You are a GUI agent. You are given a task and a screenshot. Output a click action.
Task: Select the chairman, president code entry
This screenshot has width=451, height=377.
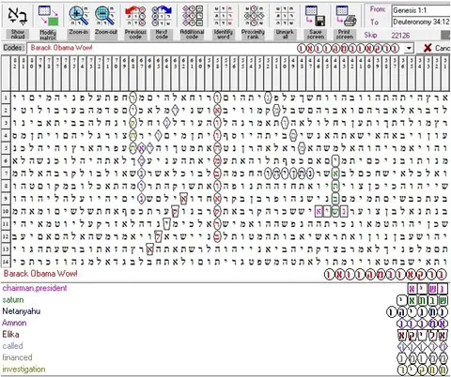tap(35, 288)
